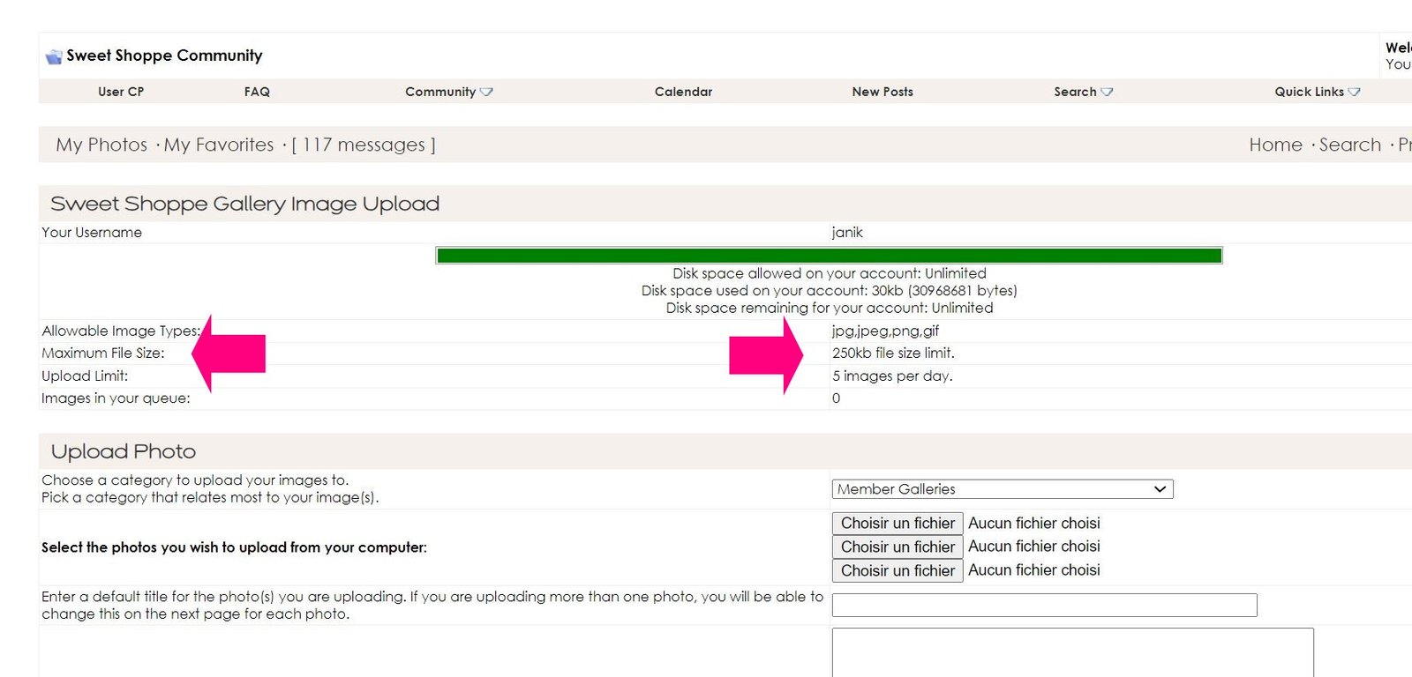Image resolution: width=1412 pixels, height=677 pixels.
Task: Open the FAQ page
Action: coord(257,92)
